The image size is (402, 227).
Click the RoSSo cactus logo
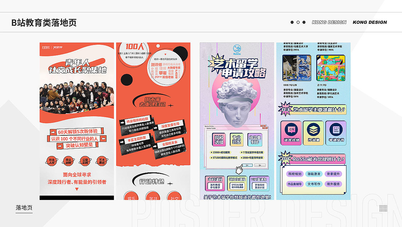(237, 49)
